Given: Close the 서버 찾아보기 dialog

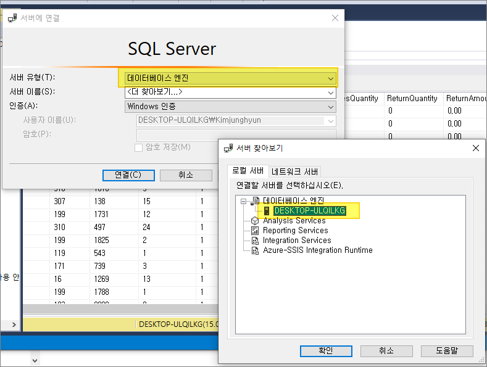Looking at the screenshot, I should (x=475, y=148).
